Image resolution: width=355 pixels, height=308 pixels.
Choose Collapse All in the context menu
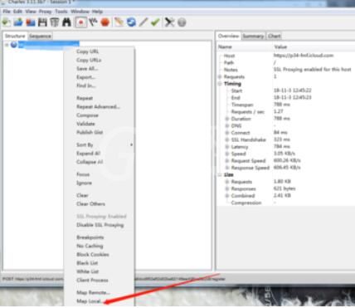[x=90, y=162]
